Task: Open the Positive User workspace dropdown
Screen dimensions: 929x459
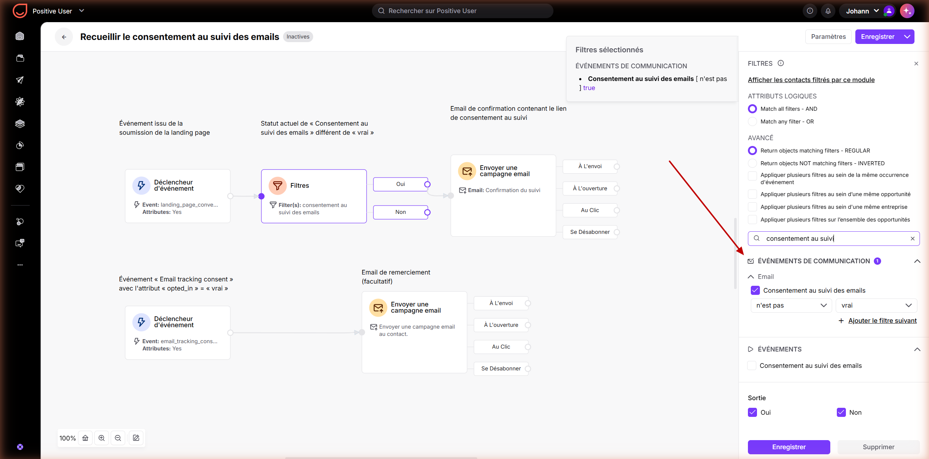Action: pos(82,11)
